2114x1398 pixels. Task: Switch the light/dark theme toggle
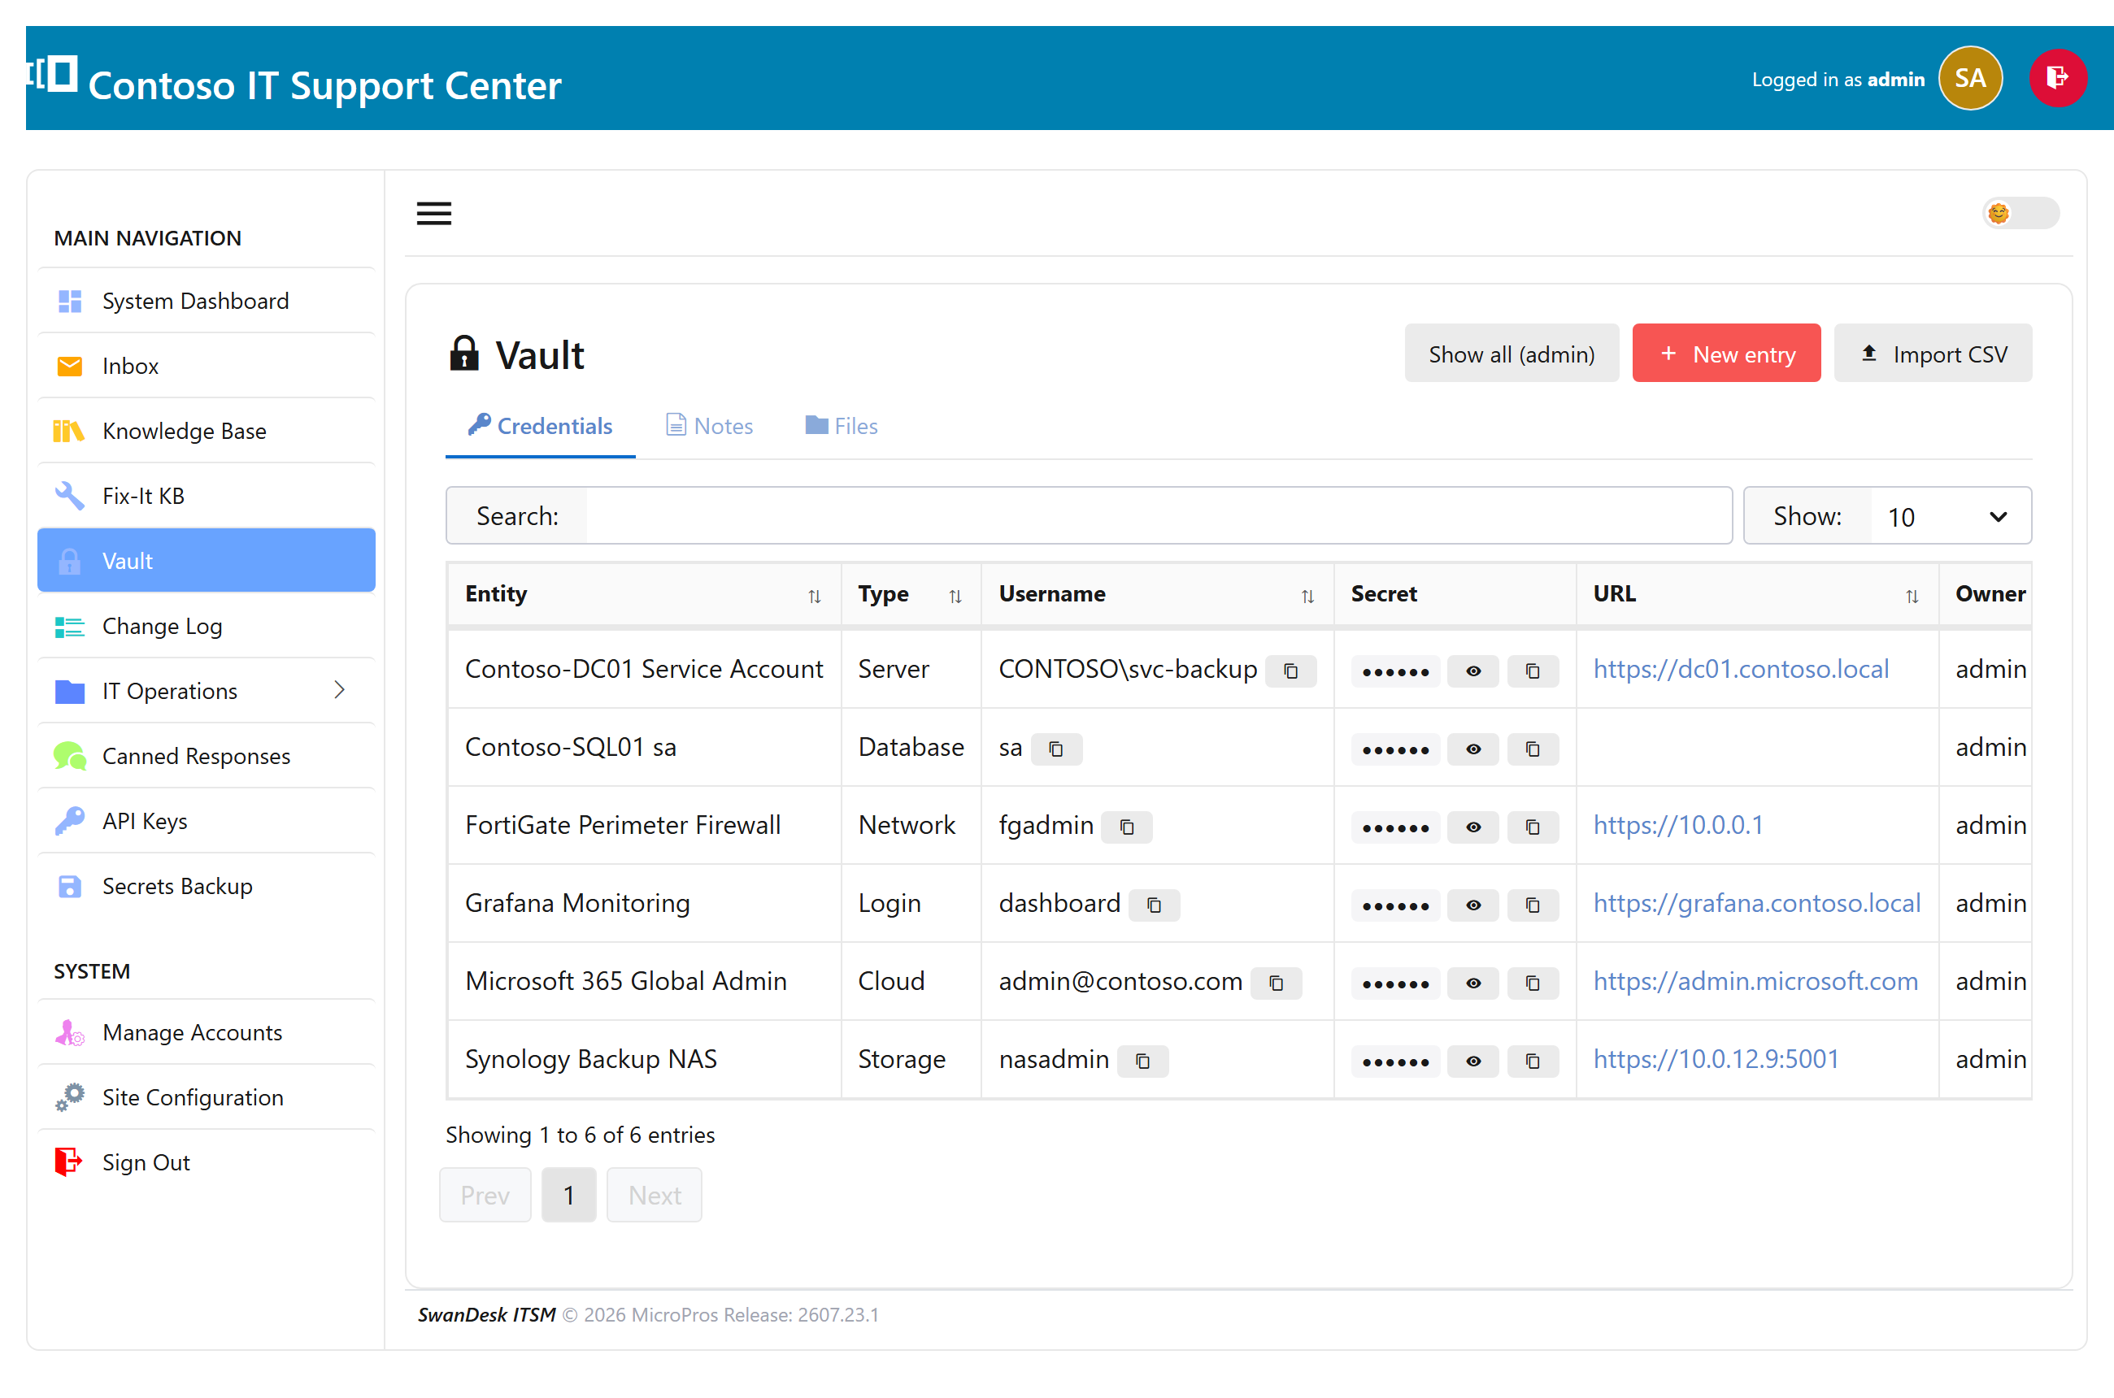[x=2020, y=213]
